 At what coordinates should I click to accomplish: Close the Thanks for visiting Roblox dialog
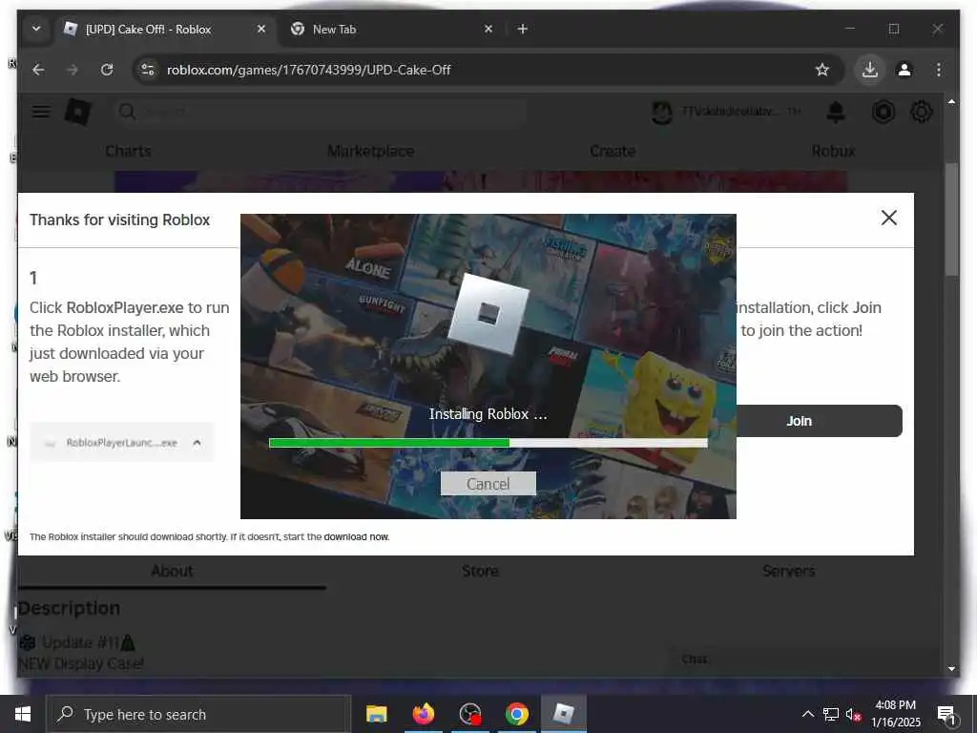pos(889,218)
